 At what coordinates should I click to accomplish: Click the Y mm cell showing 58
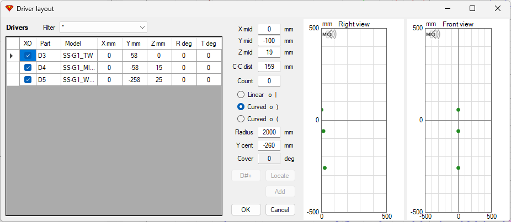click(x=135, y=56)
